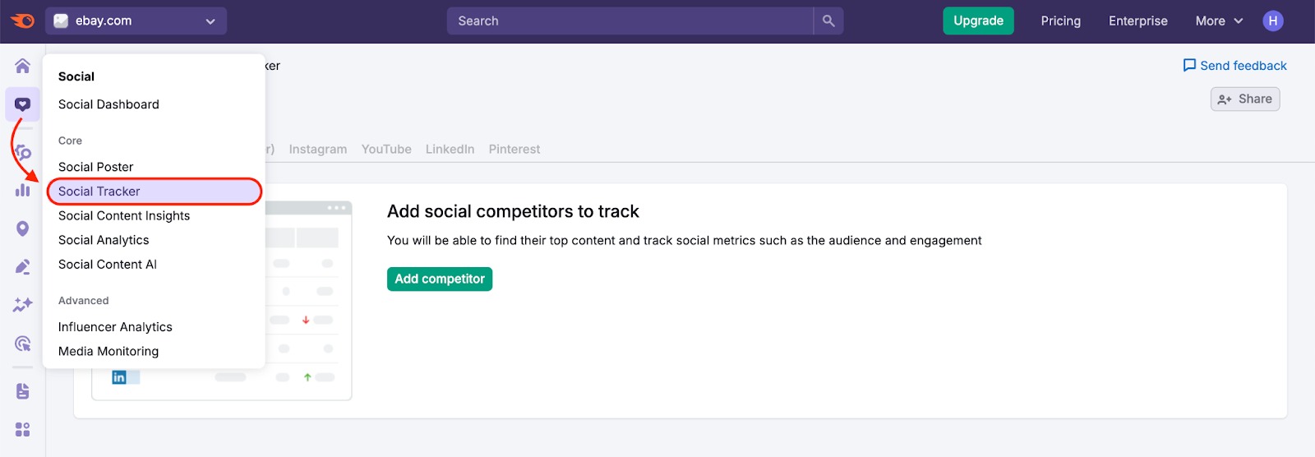
Task: Switch to the LinkedIn tab
Action: tap(450, 150)
